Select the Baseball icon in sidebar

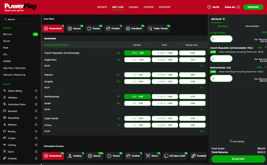point(5,111)
